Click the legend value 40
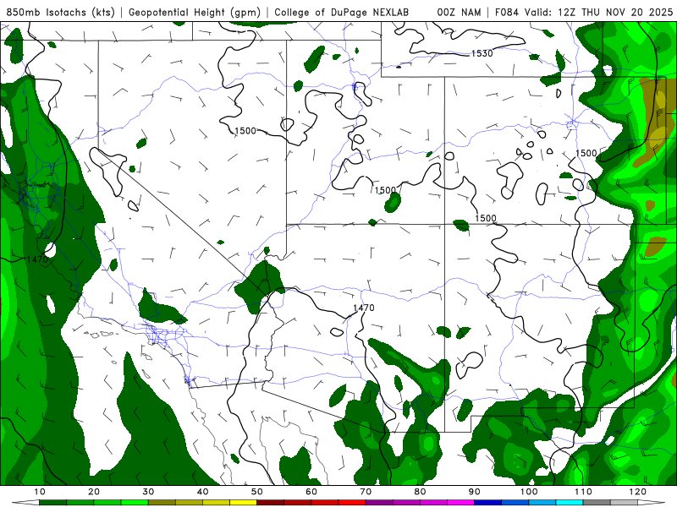Screen dimensions: 677x507 coord(202,492)
